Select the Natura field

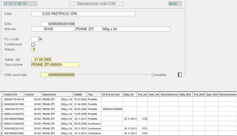coord(33,49)
